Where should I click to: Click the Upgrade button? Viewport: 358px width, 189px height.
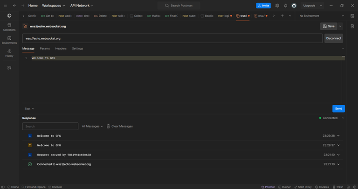pyautogui.click(x=309, y=6)
